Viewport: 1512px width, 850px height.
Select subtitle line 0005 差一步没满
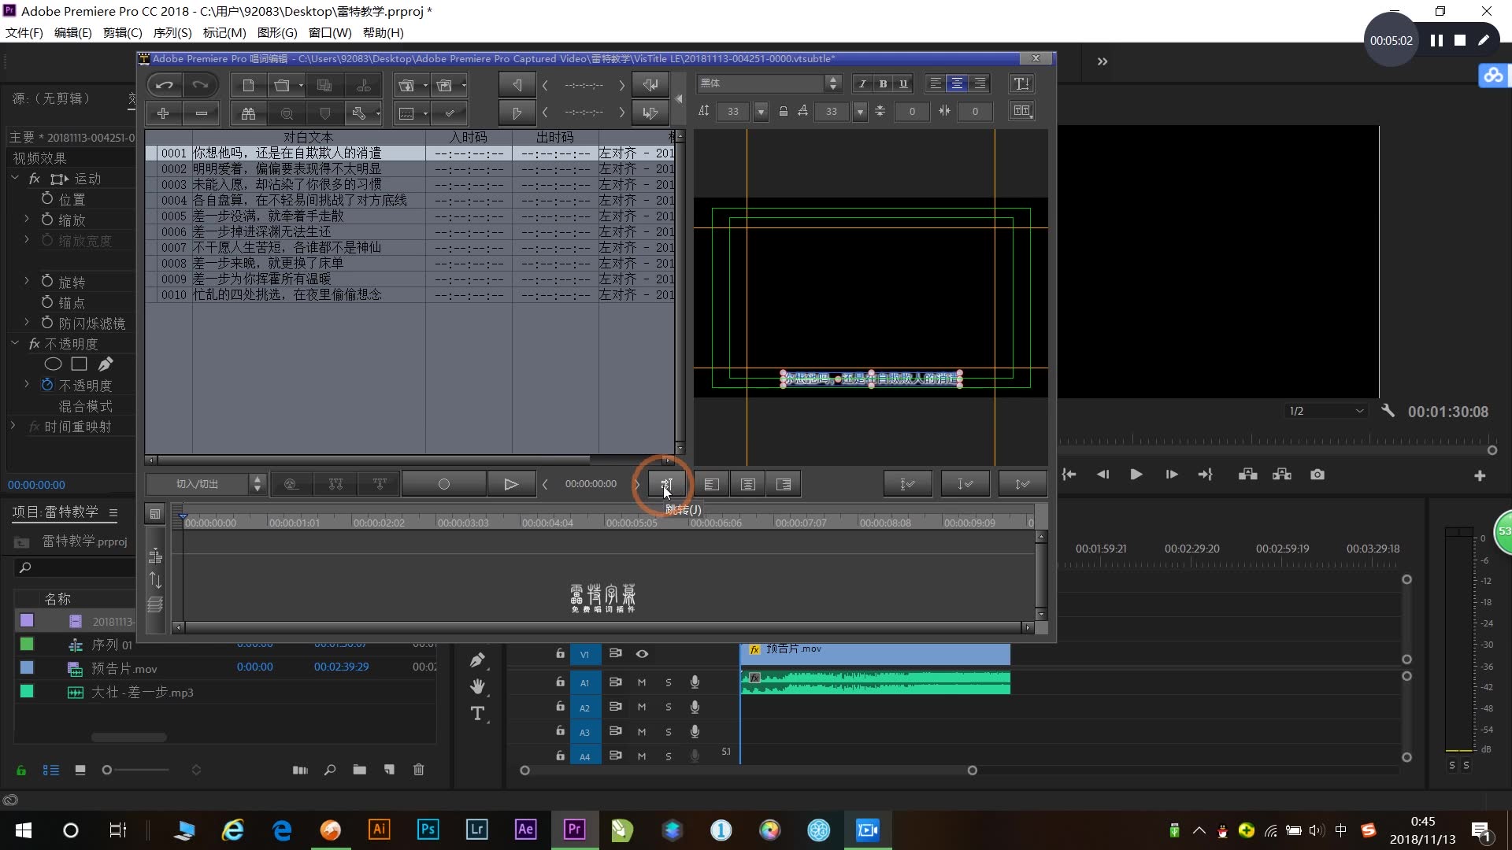pos(268,216)
